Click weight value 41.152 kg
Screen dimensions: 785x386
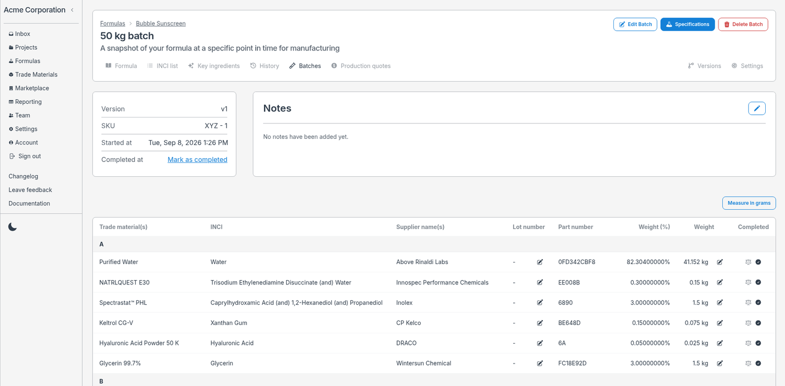[x=696, y=262]
